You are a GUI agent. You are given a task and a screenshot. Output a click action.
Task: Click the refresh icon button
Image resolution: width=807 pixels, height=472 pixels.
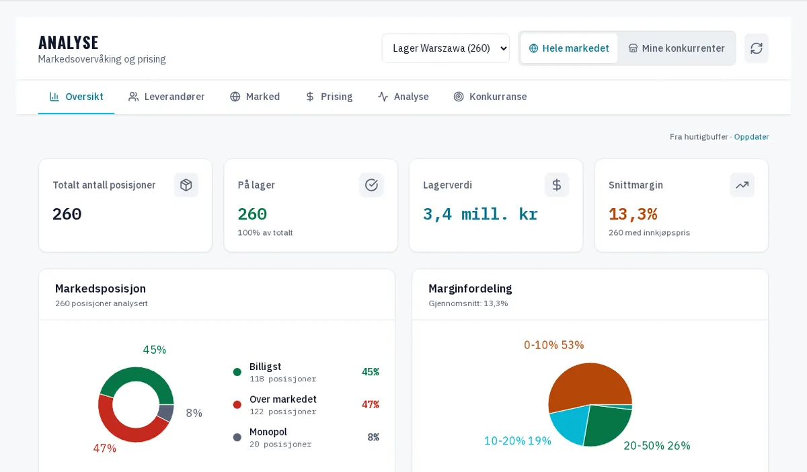click(x=757, y=48)
